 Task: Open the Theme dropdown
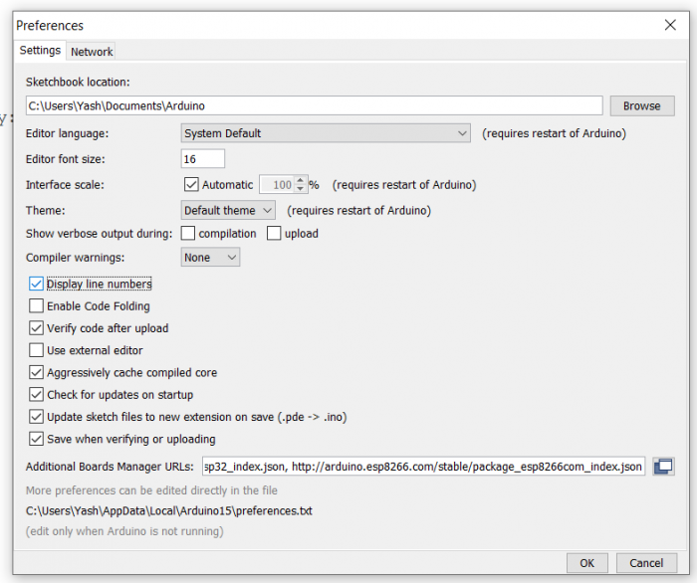(x=228, y=210)
